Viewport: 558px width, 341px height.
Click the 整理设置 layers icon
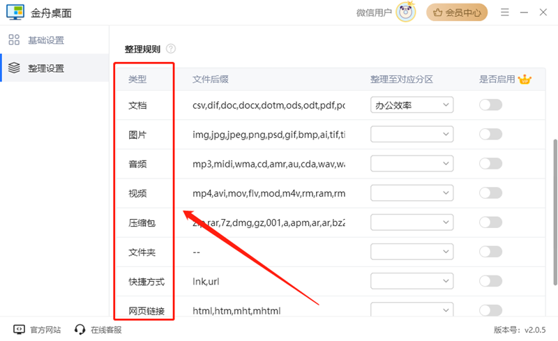pyautogui.click(x=14, y=68)
